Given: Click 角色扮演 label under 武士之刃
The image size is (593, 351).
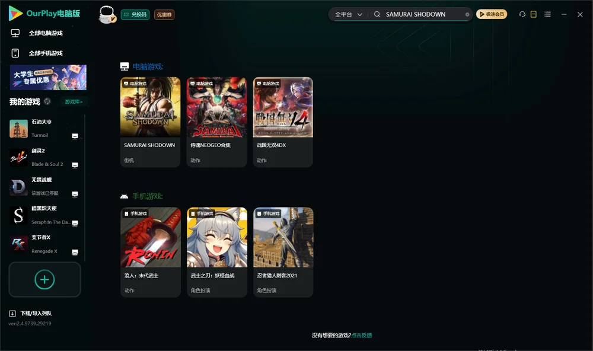Looking at the screenshot, I should click(200, 291).
